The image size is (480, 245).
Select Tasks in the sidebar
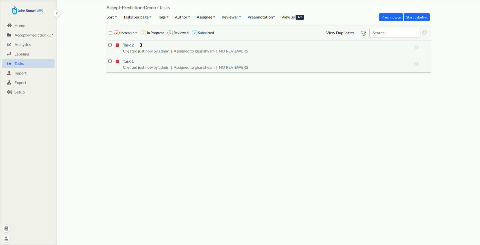(x=28, y=63)
